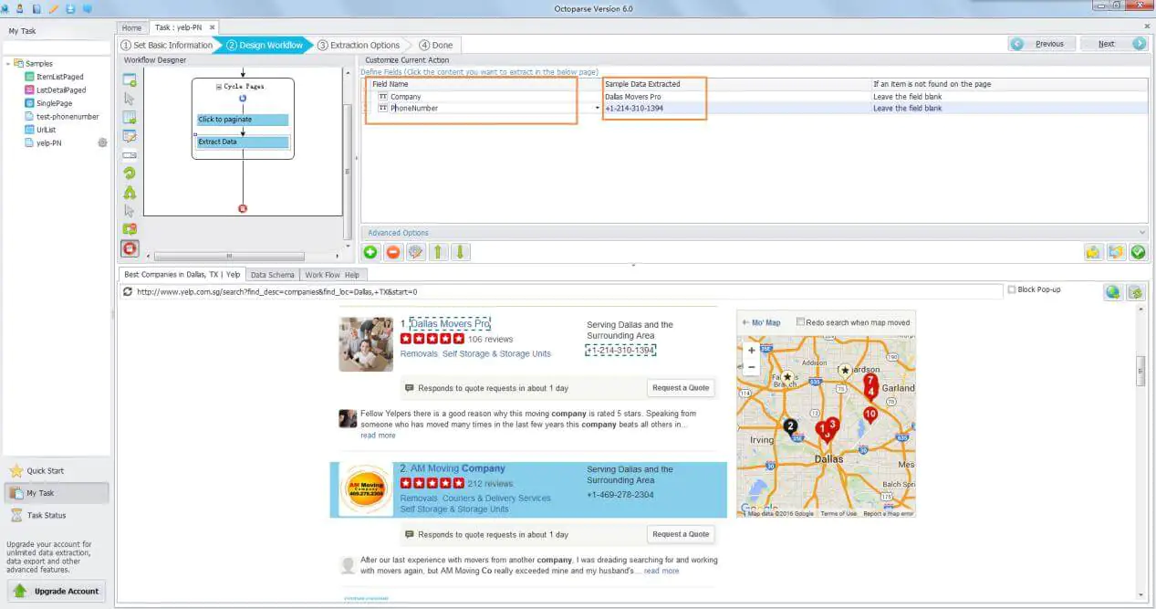Screen dimensions: 1156x609
Task: Click the web page vertical scrollbar thumb
Action: pyautogui.click(x=1140, y=371)
